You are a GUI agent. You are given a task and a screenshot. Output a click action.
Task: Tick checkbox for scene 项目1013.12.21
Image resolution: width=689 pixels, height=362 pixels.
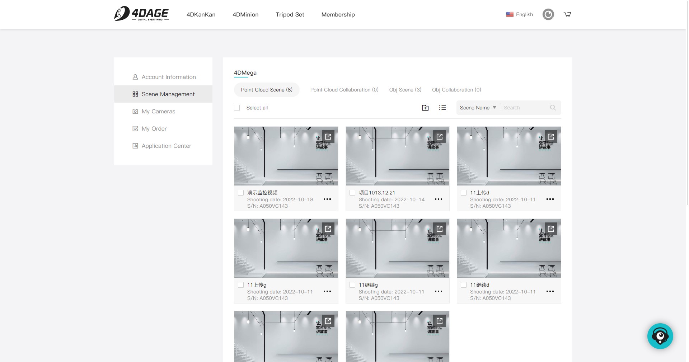click(352, 193)
